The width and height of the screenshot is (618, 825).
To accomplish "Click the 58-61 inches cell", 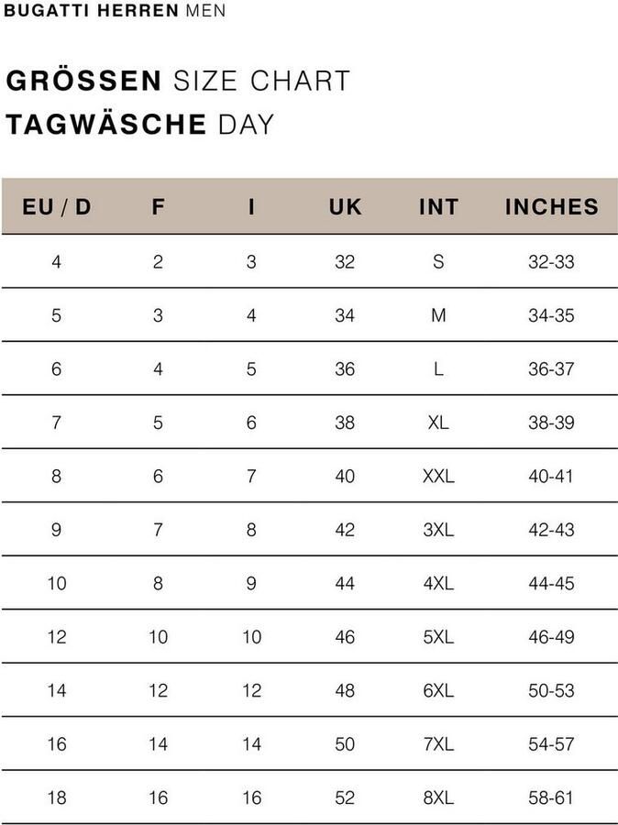I will click(551, 797).
